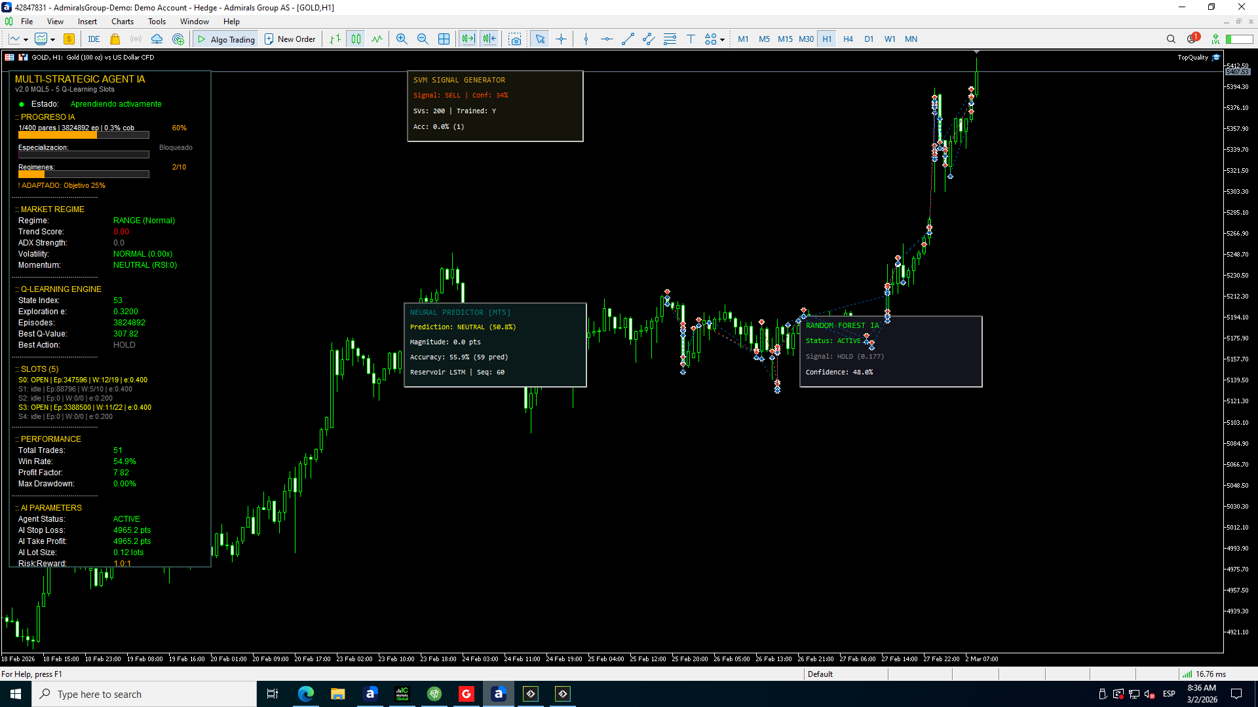Switch to the H4 timeframe
Screen dimensions: 1258x707
tap(848, 39)
